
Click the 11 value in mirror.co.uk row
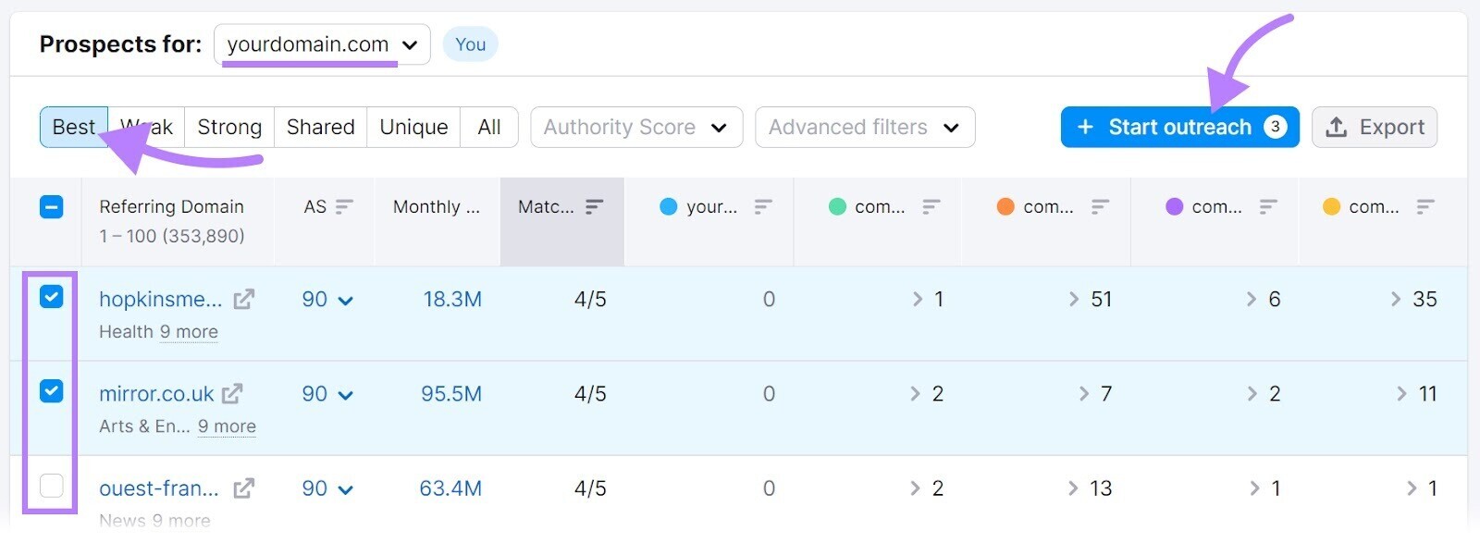(x=1428, y=394)
